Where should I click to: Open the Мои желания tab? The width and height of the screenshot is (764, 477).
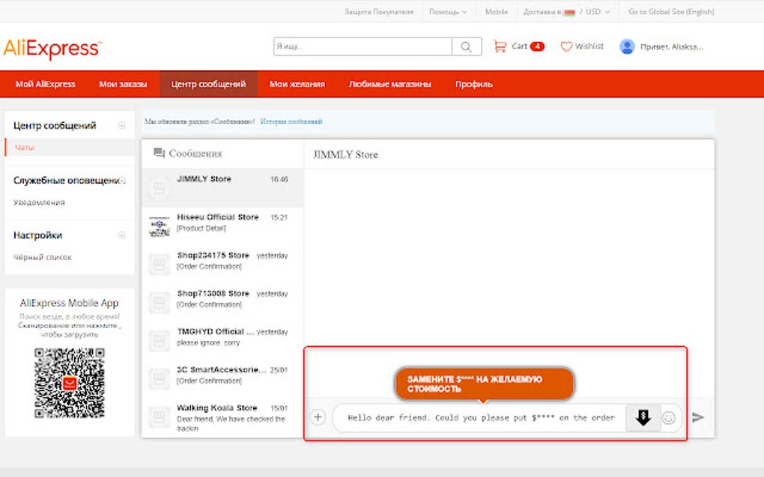tap(297, 84)
